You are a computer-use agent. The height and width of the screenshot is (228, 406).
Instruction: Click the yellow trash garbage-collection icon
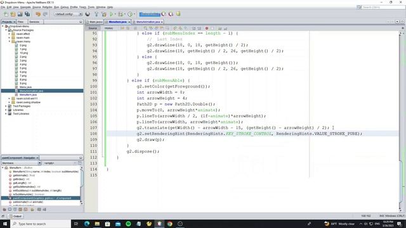click(178, 14)
